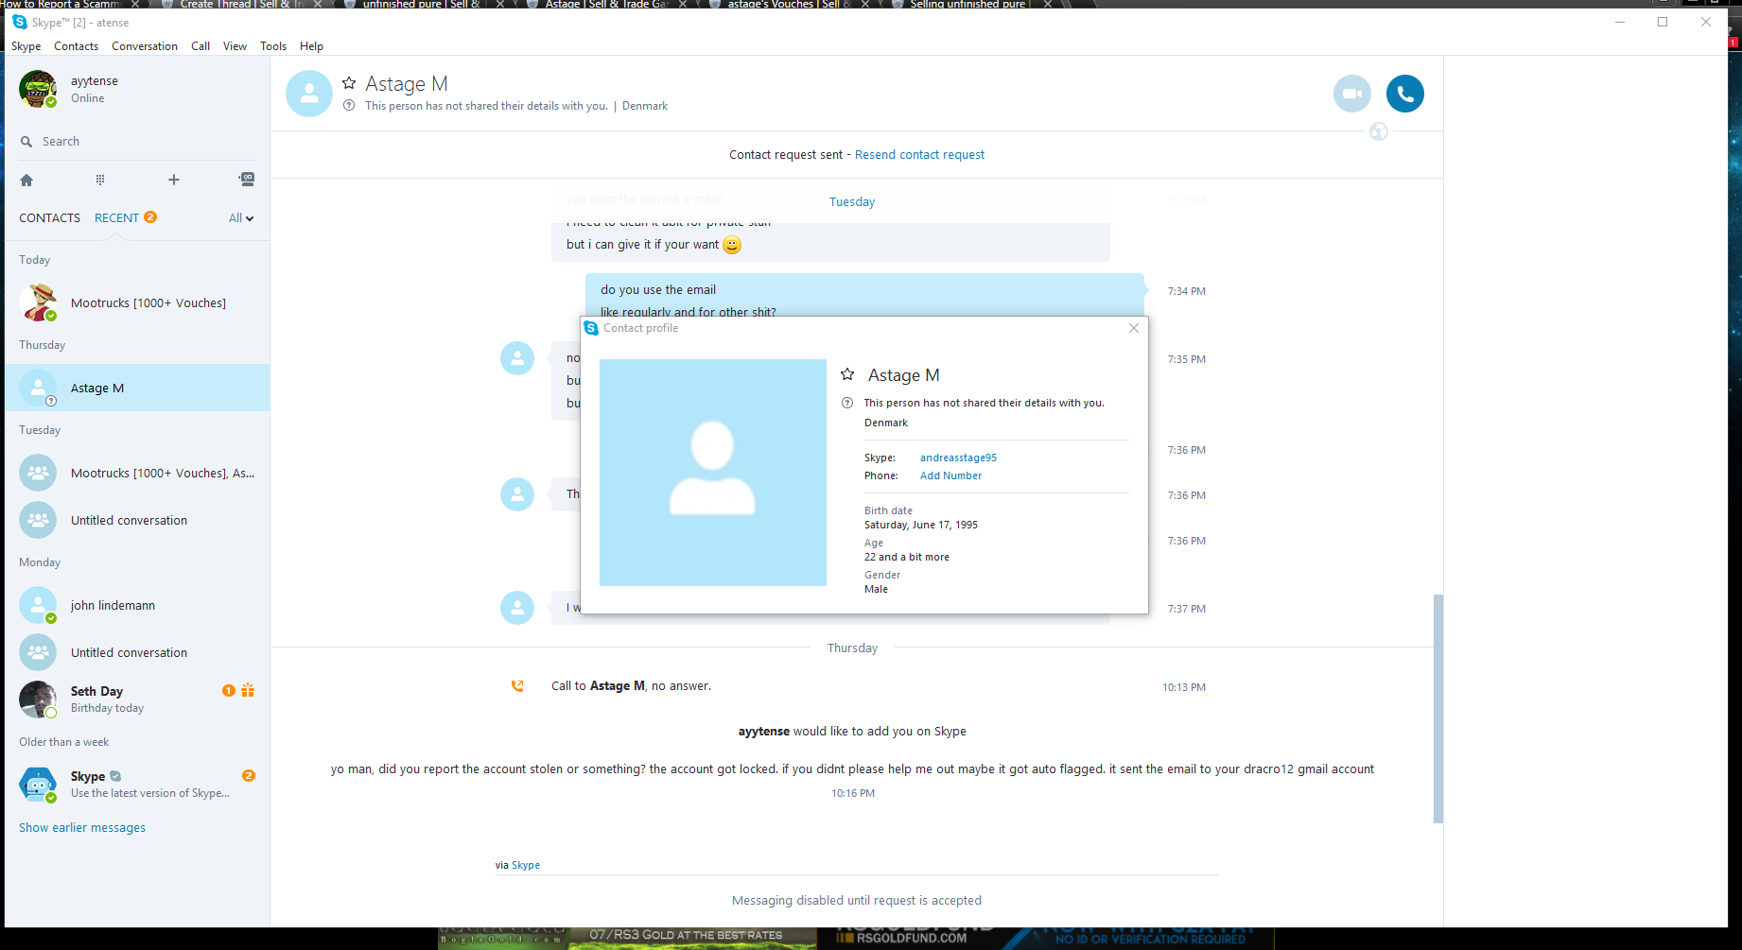Viewport: 1742px width, 950px height.
Task: Click into the Search field
Action: [x=137, y=142]
